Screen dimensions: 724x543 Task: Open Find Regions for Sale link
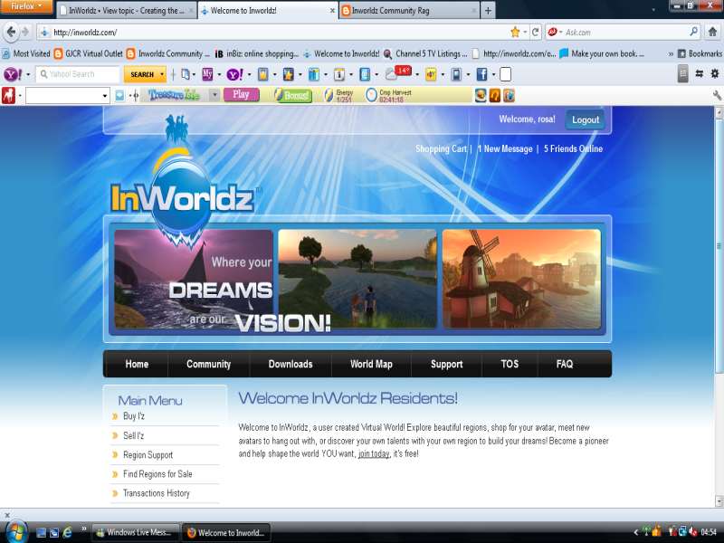(157, 473)
